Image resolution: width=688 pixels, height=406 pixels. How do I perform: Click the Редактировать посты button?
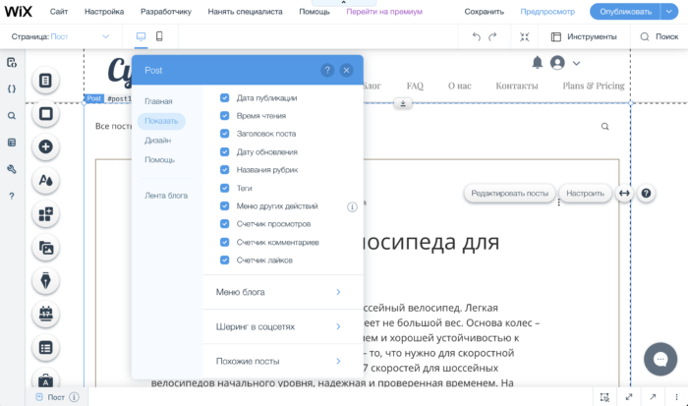[509, 194]
